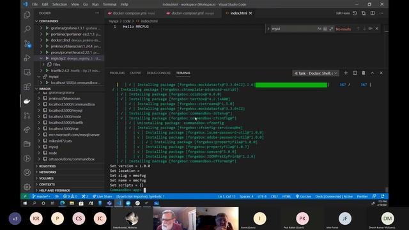Click Prettier in status bar
The image size is (409, 230).
362,196
